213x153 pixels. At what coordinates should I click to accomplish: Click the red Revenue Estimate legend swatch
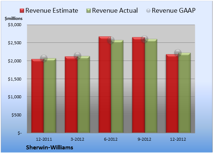pyautogui.click(x=22, y=11)
